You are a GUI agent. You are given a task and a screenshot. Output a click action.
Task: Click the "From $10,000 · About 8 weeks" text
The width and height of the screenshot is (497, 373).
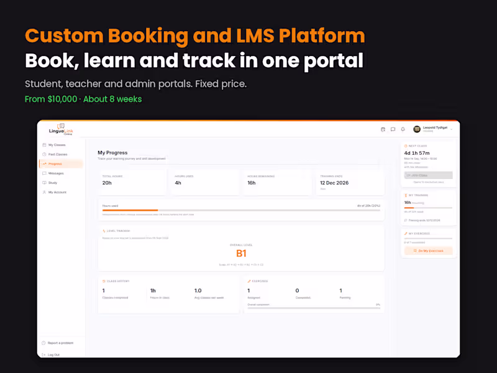coord(83,99)
